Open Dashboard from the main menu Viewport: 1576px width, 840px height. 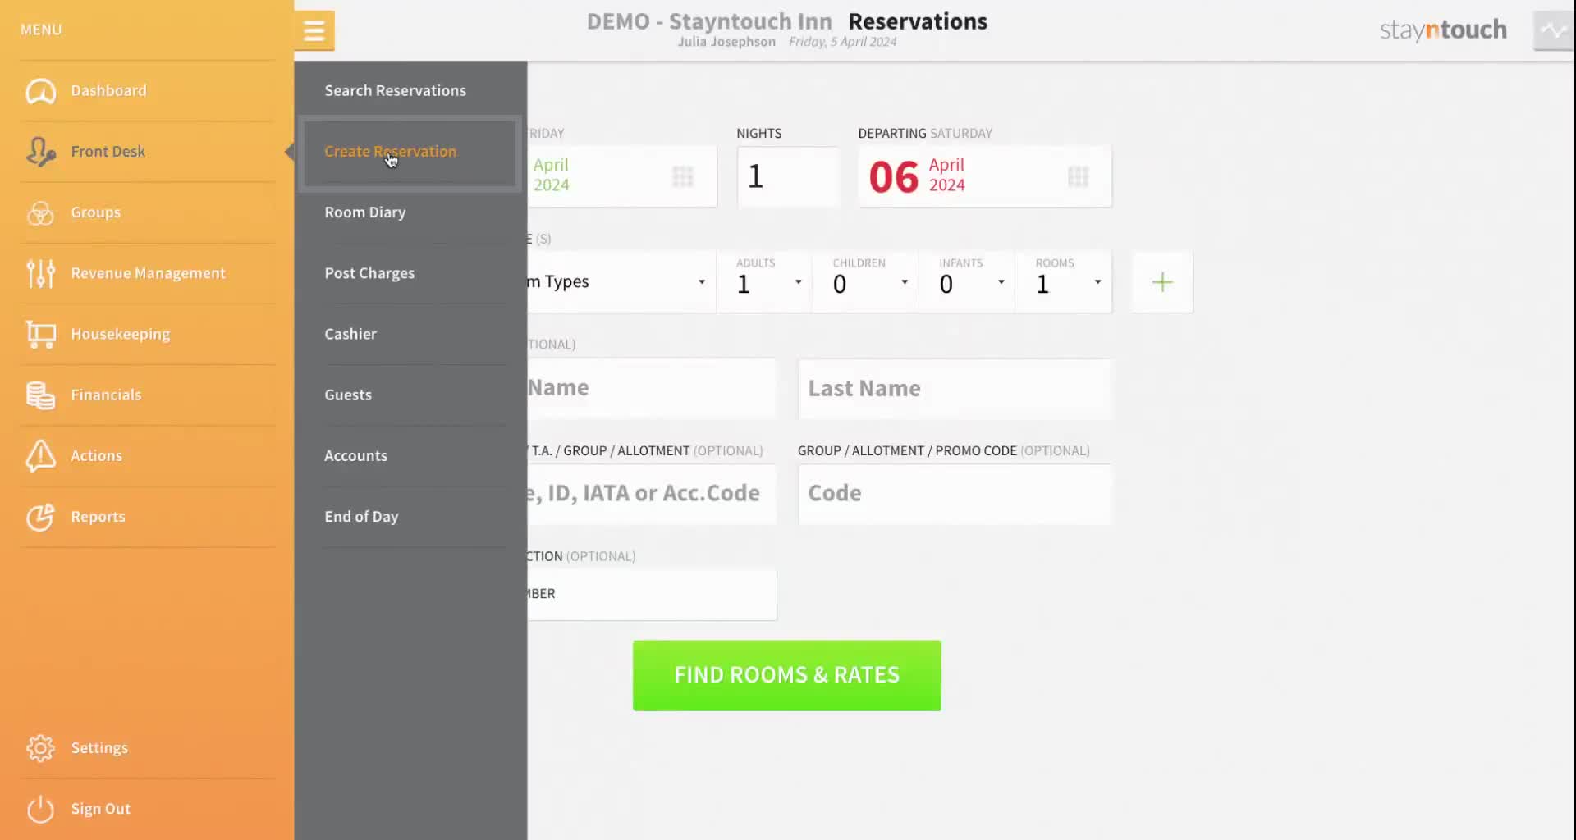click(108, 91)
